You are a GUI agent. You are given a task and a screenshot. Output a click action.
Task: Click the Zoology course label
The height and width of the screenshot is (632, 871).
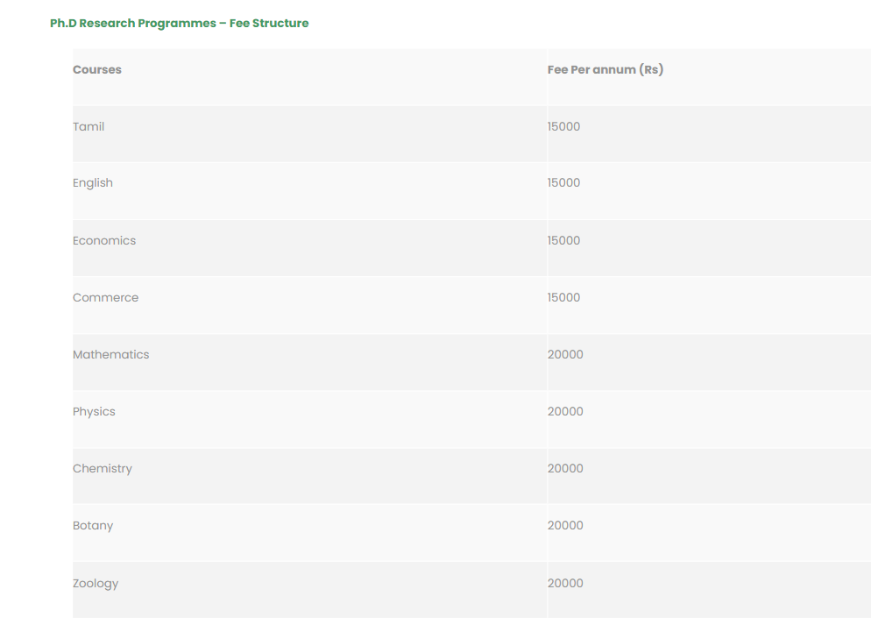pyautogui.click(x=96, y=584)
